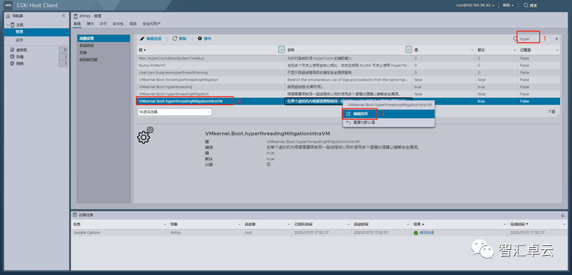Image resolution: width=572 pixels, height=275 pixels.
Task: Click the global search magnifier in the header
Action: [526, 5]
